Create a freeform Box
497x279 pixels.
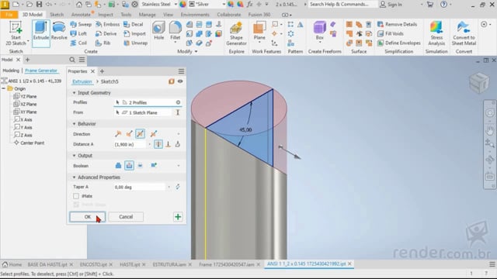319,31
